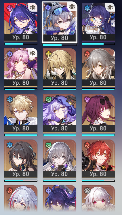Screen dimensions: 122x215
Task: Click the Ice element icon on the glasses girl card
Action: pyautogui.click(x=87, y=8)
